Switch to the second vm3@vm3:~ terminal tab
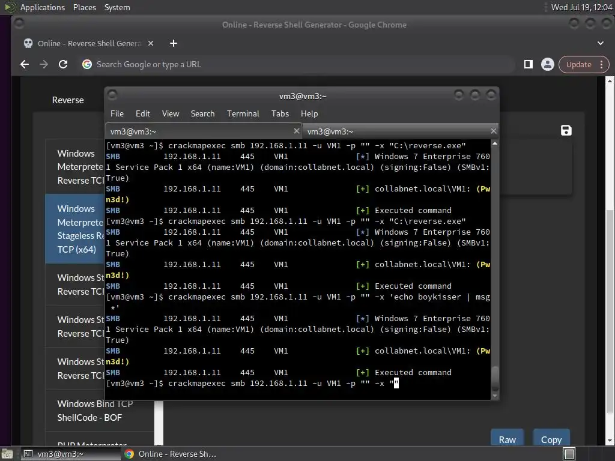This screenshot has height=461, width=615. 401,131
